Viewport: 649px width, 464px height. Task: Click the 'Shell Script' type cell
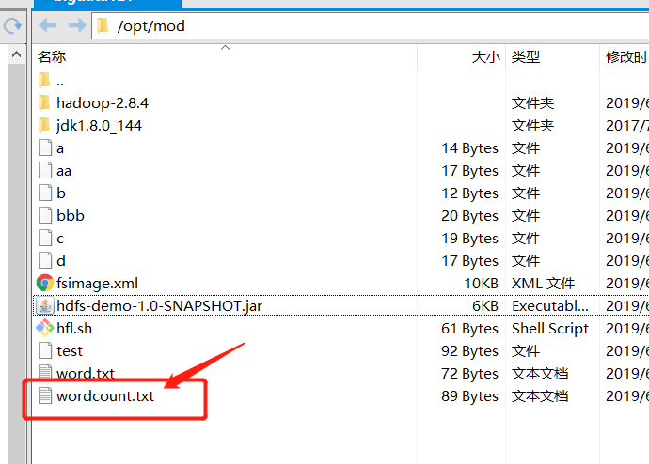pos(550,328)
